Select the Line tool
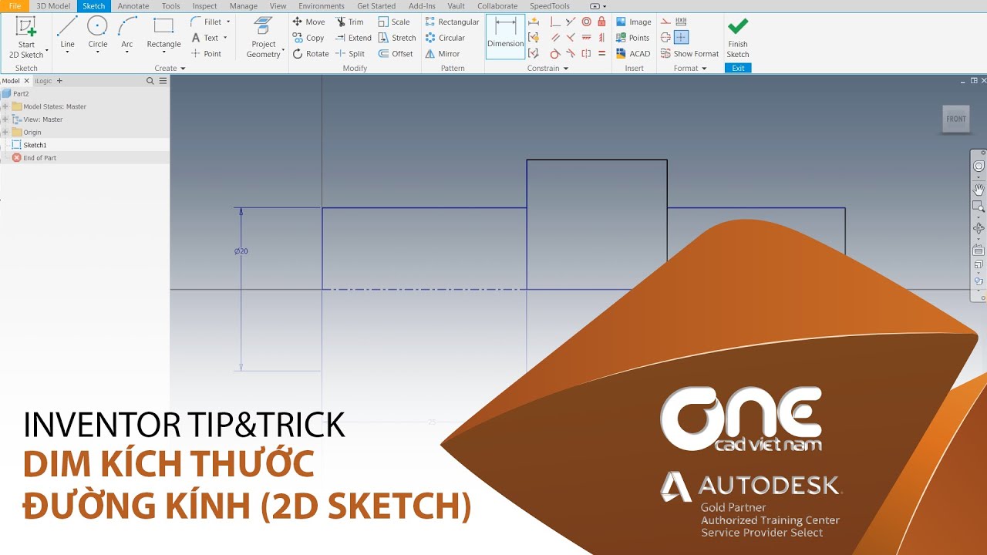987x555 pixels. (x=68, y=32)
